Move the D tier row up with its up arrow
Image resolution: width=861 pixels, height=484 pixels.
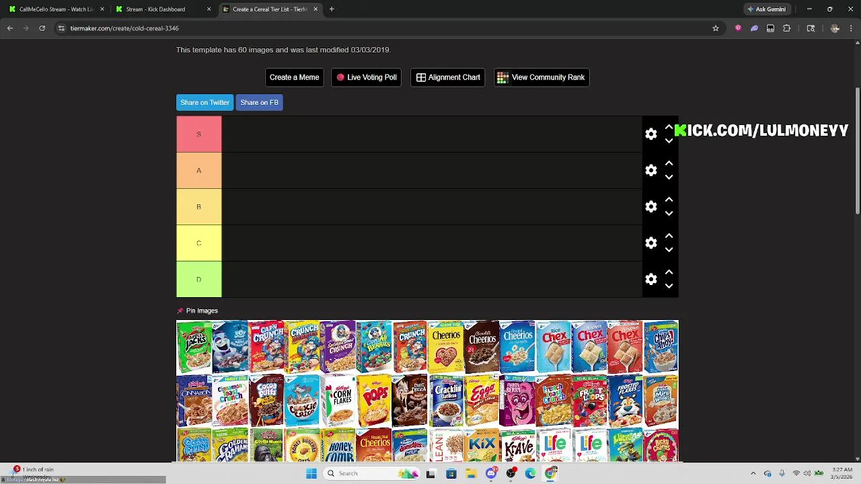pos(669,272)
